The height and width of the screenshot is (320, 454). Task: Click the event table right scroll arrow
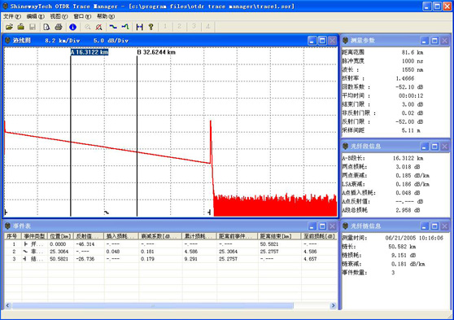click(333, 305)
